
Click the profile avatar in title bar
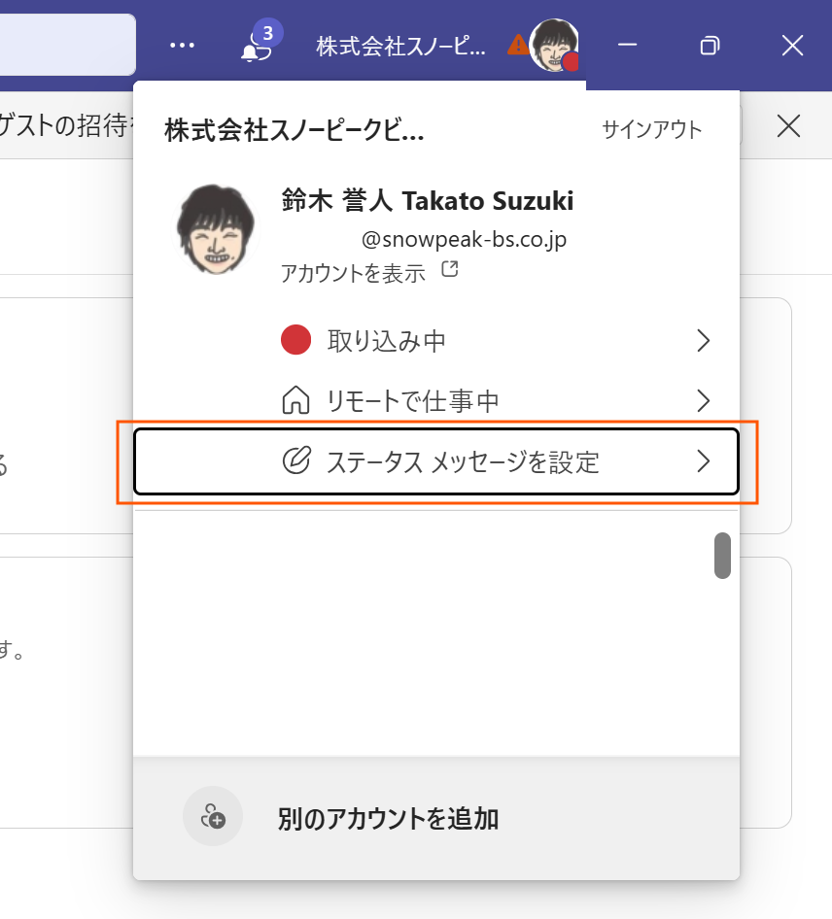(x=553, y=46)
